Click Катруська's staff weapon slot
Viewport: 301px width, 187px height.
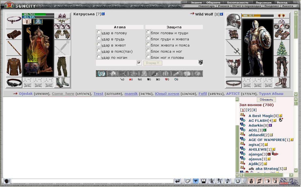click(14, 48)
